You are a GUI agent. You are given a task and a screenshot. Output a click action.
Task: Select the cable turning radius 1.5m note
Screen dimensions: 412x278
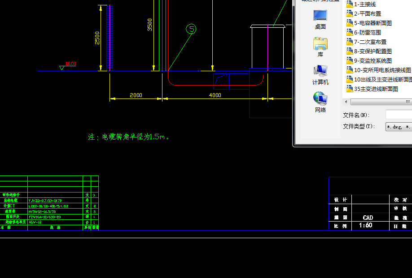pos(129,137)
